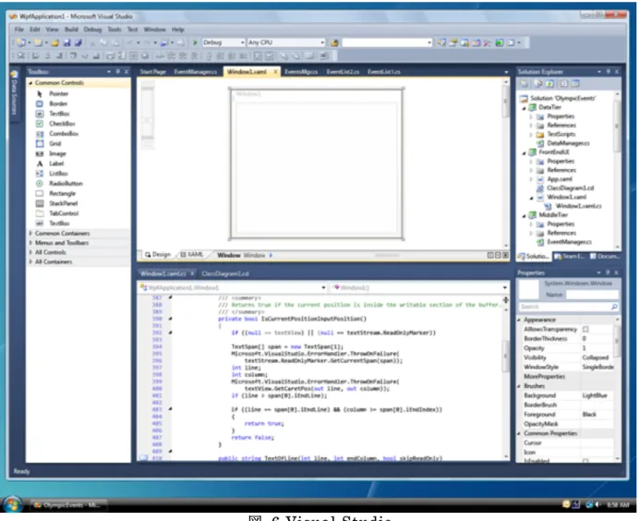
Task: Collapse the DataTier project node
Action: pyautogui.click(x=524, y=108)
